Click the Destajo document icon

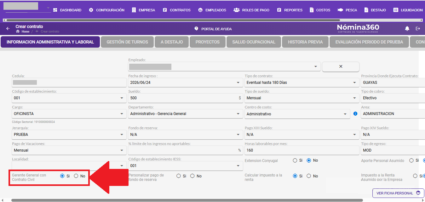tap(366, 10)
